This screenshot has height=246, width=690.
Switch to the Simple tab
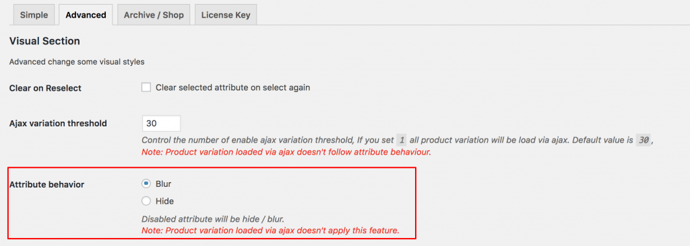pyautogui.click(x=34, y=15)
